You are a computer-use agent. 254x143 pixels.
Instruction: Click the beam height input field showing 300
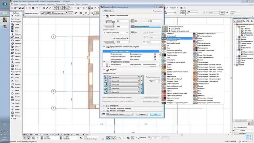(x=122, y=21)
